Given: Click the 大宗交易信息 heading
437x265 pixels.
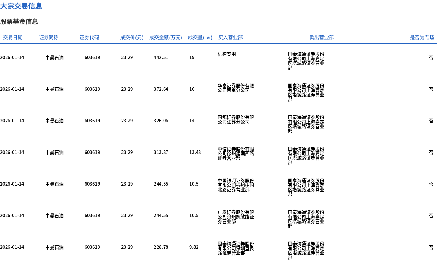Looking at the screenshot, I should point(21,6).
